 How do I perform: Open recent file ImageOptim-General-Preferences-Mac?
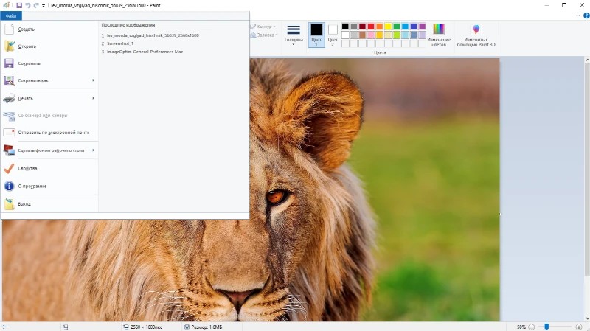click(x=145, y=52)
